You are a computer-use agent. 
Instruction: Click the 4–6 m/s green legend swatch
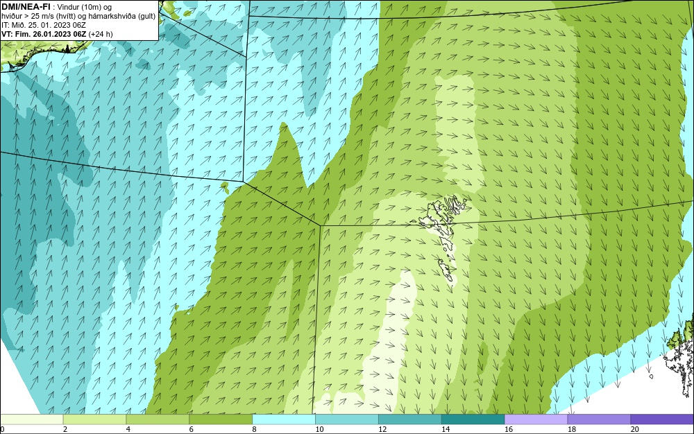pyautogui.click(x=158, y=419)
